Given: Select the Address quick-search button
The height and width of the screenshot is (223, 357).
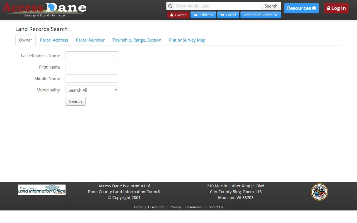Looking at the screenshot, I should click(x=203, y=15).
